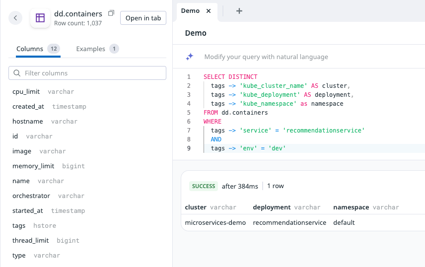Click the 'dev' string in query

[277, 148]
